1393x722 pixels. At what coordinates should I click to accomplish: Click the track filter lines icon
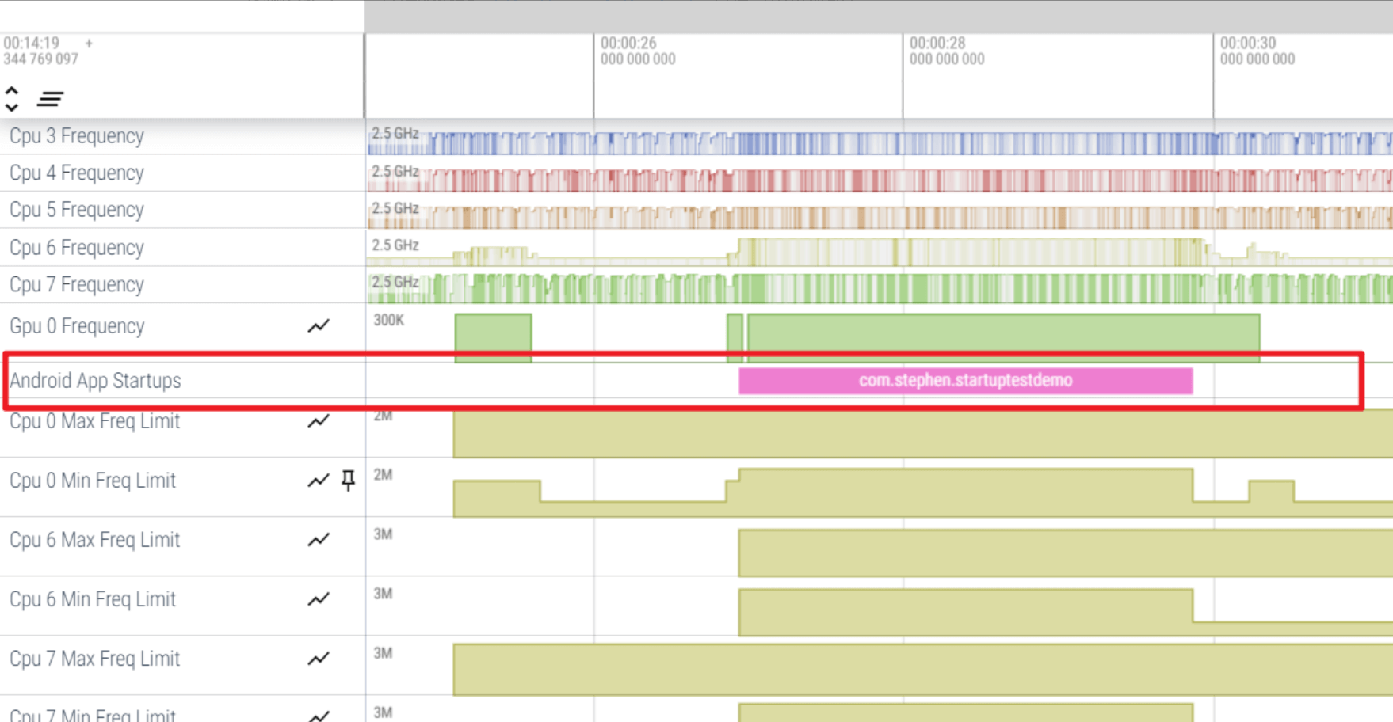(50, 99)
